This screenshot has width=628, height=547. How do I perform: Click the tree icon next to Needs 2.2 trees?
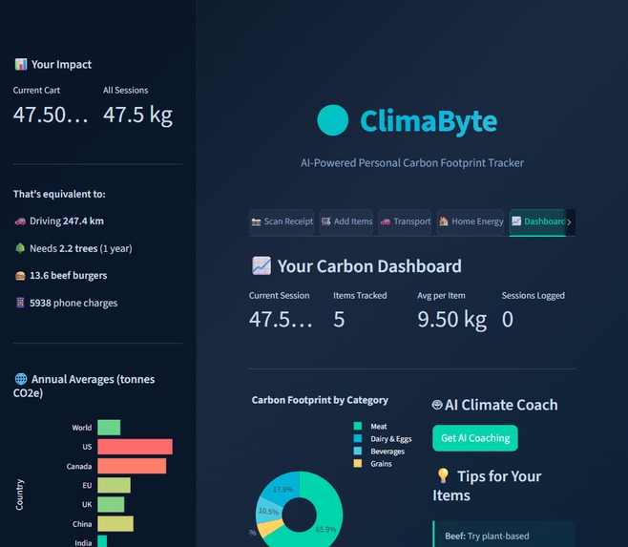click(20, 248)
